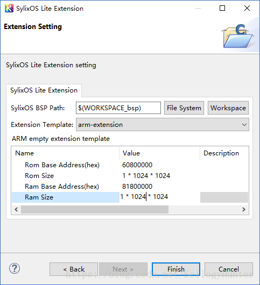
Task: Cancel the extension wizard
Action: 229,269
